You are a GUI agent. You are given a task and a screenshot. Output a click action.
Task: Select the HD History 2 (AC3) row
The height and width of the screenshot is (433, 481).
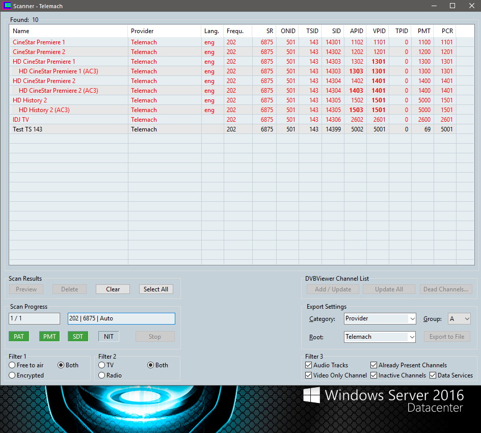click(242, 110)
